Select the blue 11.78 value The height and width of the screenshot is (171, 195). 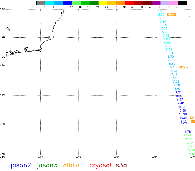187,132
